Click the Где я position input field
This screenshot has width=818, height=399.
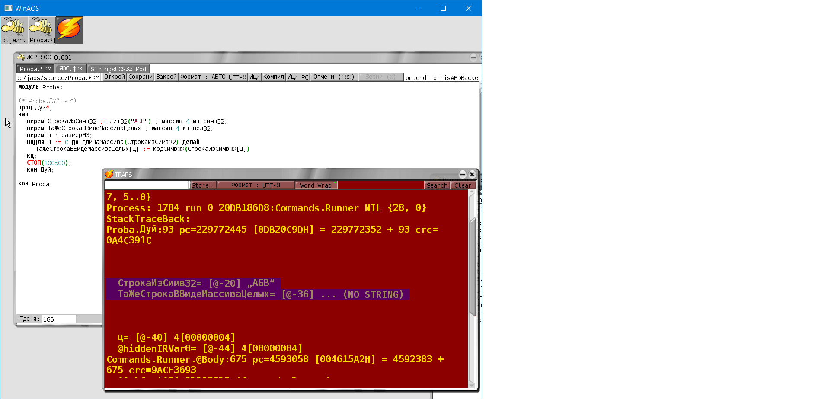[59, 319]
